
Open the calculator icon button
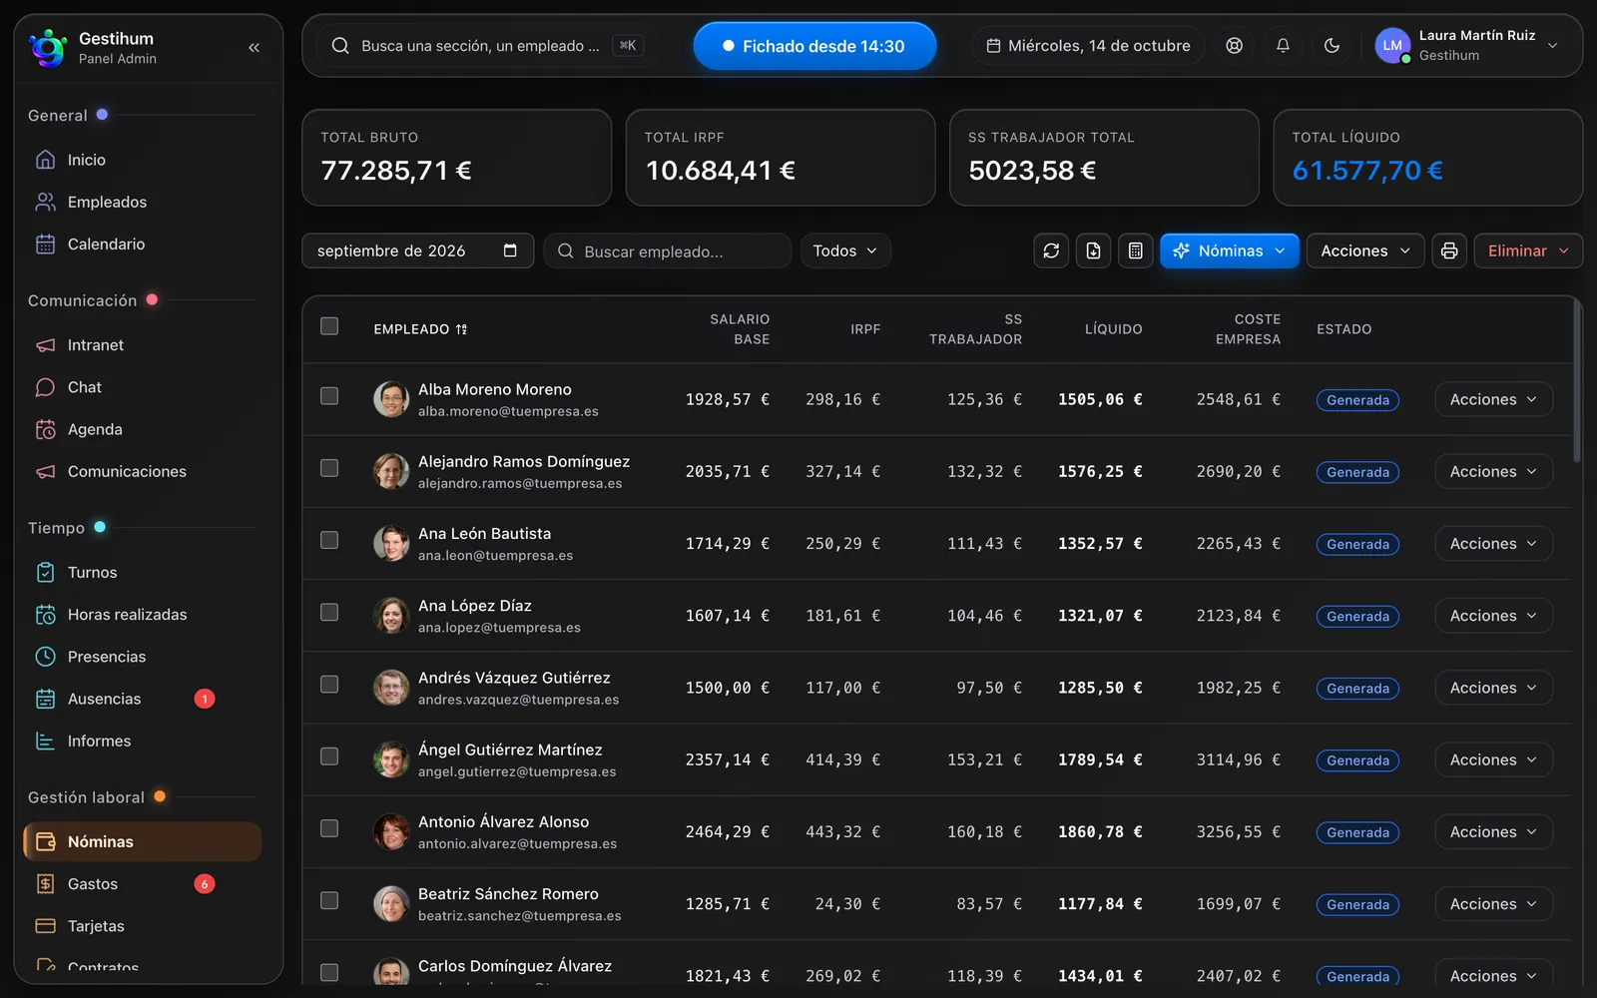1135,250
